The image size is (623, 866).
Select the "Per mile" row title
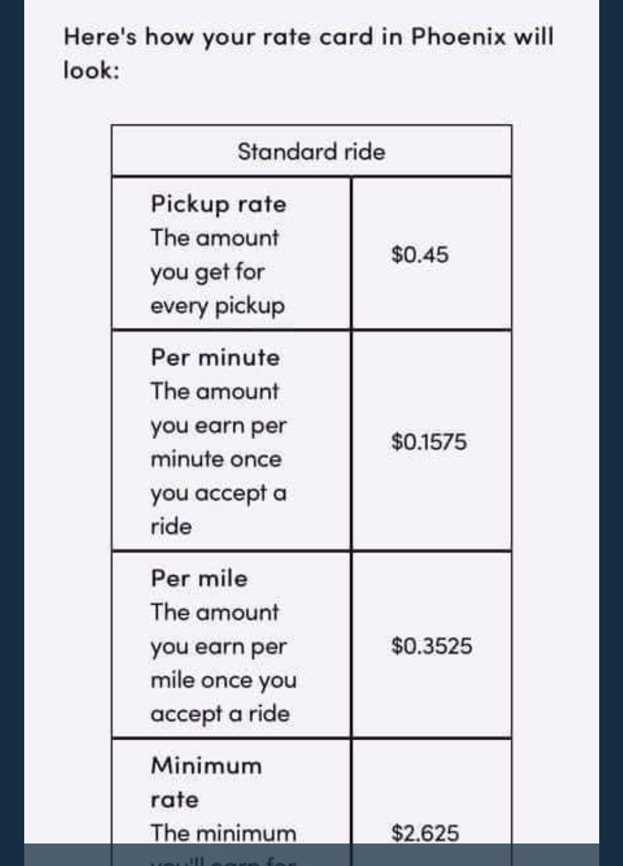point(199,578)
